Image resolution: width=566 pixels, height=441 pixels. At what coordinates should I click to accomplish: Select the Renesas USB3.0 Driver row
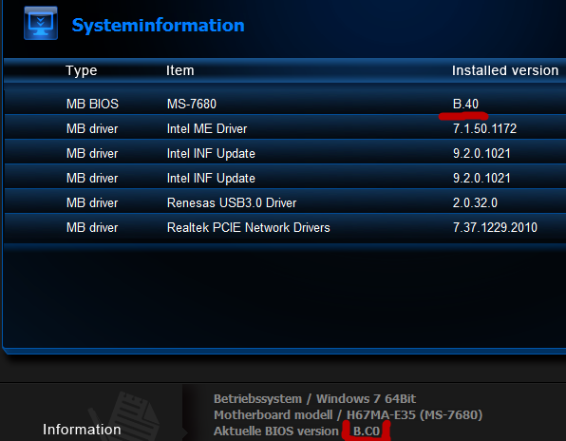(x=285, y=202)
